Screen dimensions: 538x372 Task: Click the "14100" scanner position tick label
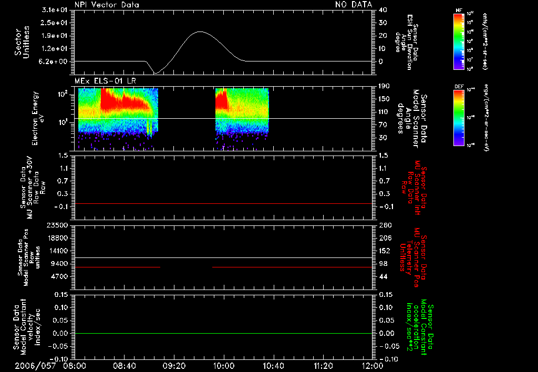57,251
